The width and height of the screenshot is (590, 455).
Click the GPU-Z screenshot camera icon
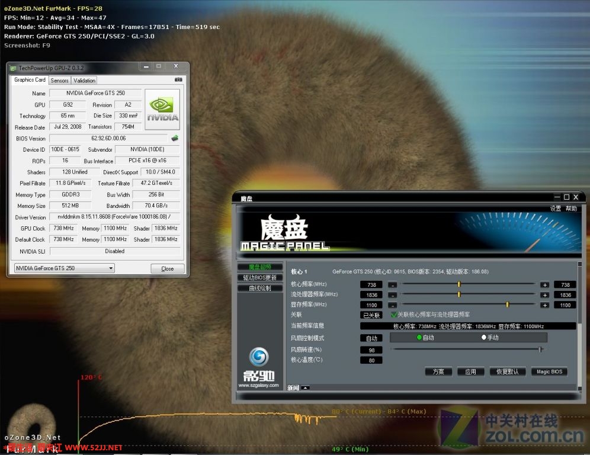pos(178,80)
